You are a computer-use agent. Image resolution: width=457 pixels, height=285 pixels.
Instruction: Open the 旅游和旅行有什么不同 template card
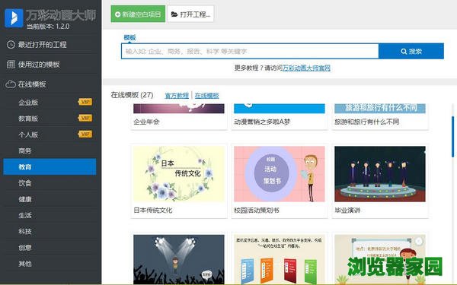click(380, 116)
